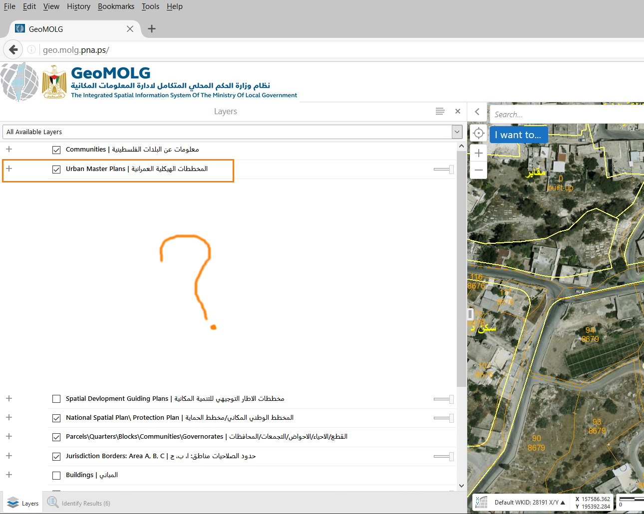Viewport: 644px width, 514px height.
Task: Open the Tools menu
Action: 150,6
